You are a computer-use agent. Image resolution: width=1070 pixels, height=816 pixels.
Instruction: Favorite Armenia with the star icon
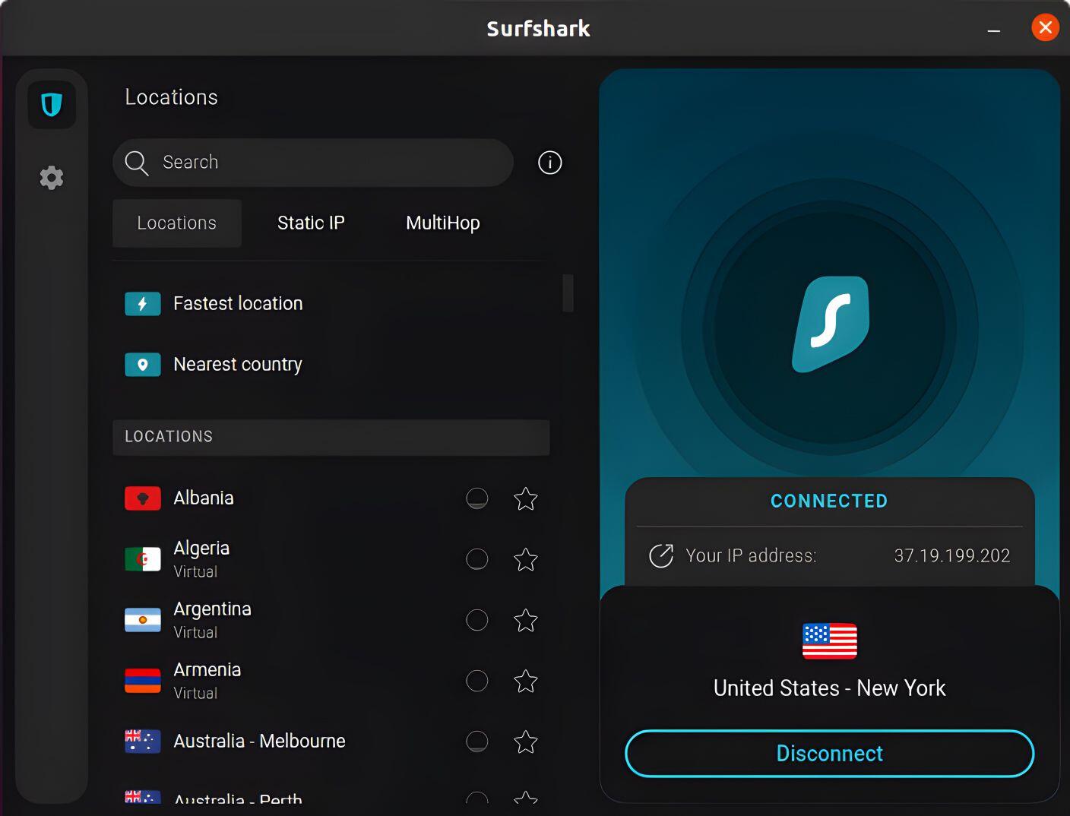pyautogui.click(x=525, y=682)
